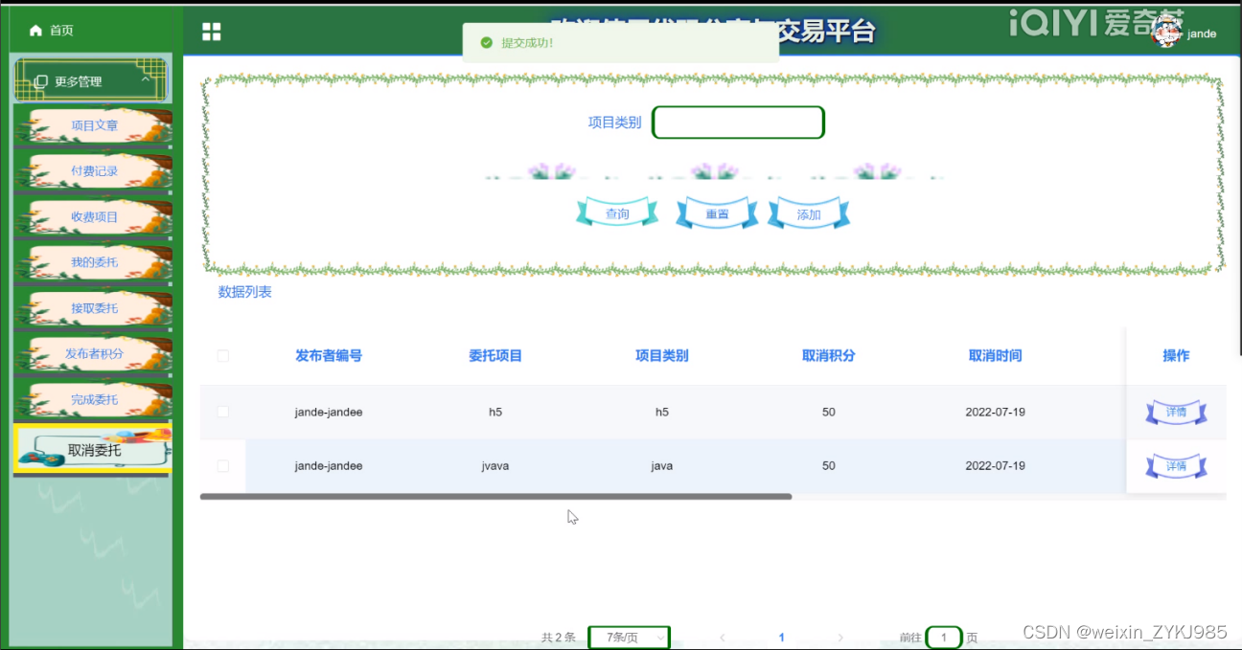Screen dimensions: 1242x650
Task: Open the 项目文章 sidebar item
Action: pos(94,125)
